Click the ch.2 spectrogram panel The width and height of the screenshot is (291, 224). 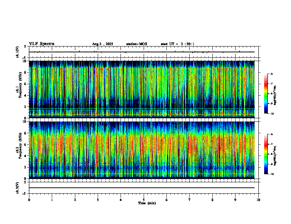[142, 150]
